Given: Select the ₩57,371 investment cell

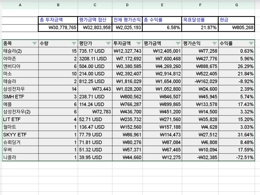Looking at the screenshot, I should (x=127, y=150).
